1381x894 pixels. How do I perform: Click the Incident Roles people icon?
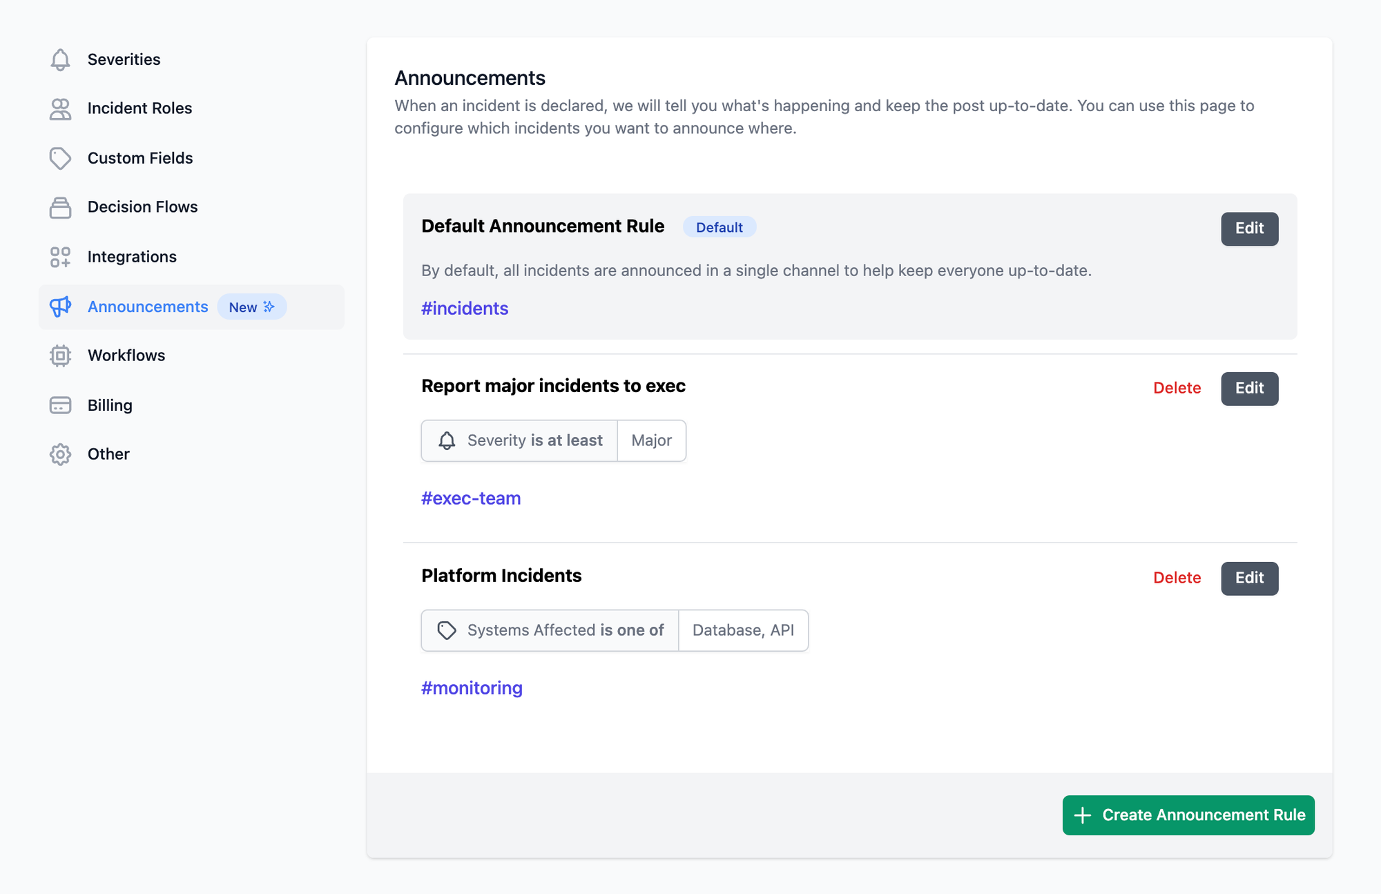tap(60, 109)
